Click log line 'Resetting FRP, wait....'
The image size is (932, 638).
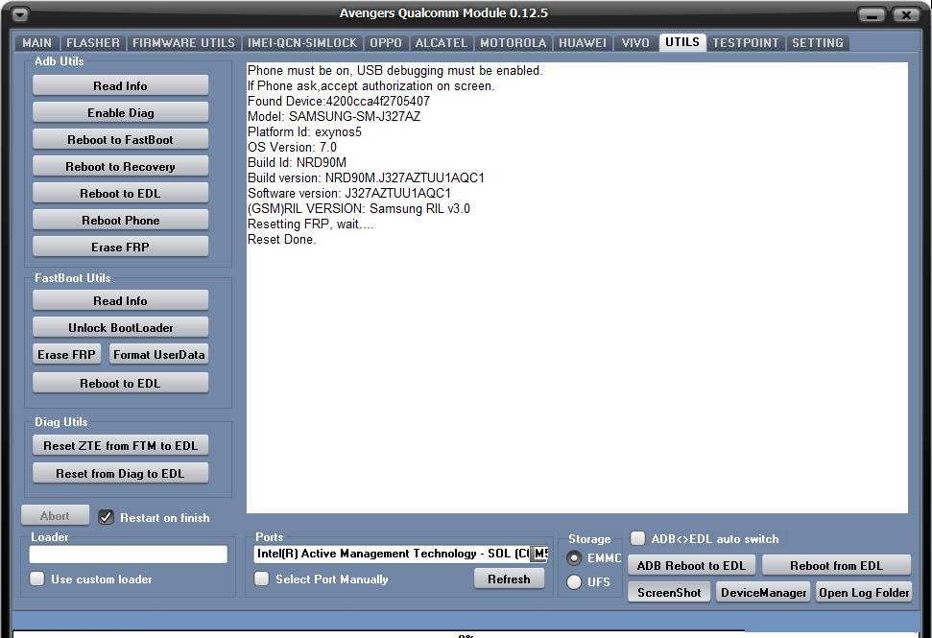pos(311,224)
